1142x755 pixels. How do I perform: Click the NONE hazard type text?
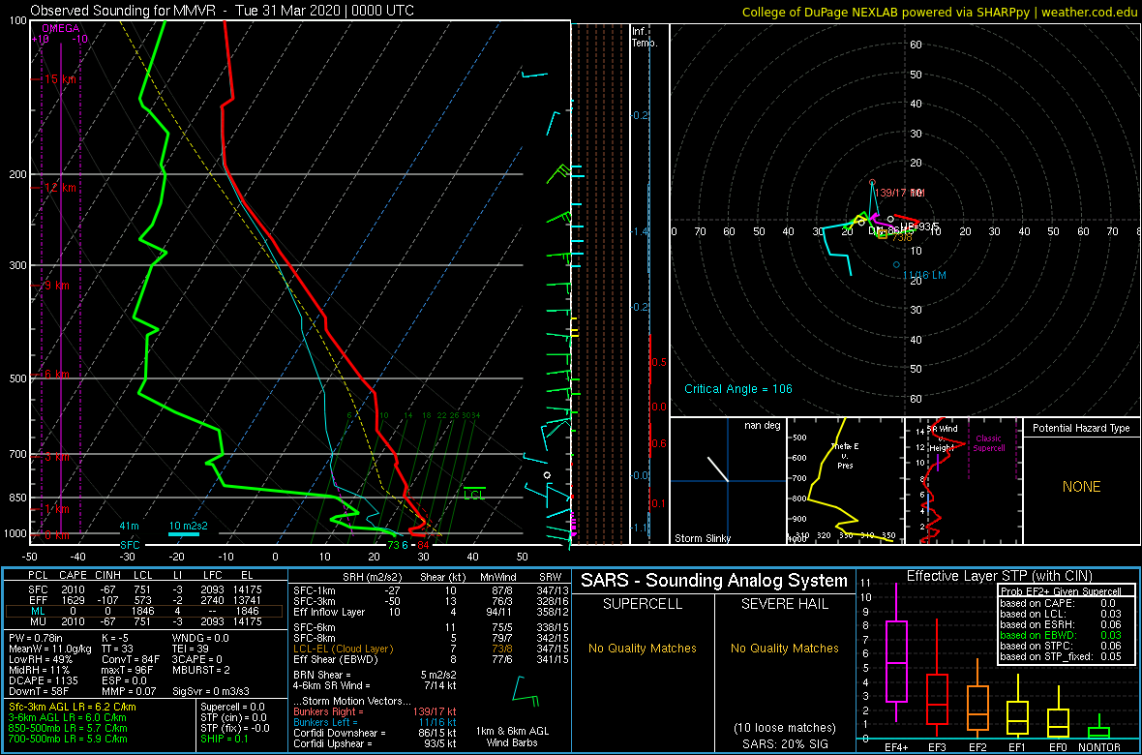pyautogui.click(x=1081, y=487)
